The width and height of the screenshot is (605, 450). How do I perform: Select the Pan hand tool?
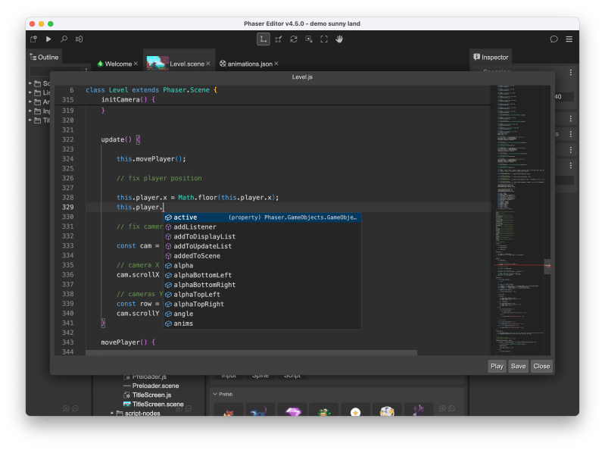tap(339, 39)
